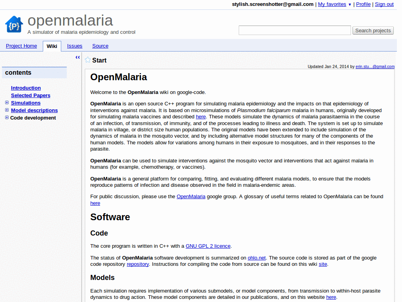Click the Code development sidebar entry
This screenshot has width=402, height=302.
point(33,118)
